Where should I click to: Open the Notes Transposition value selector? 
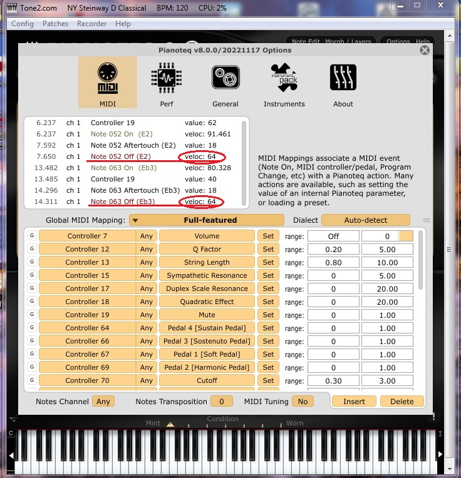tap(222, 402)
